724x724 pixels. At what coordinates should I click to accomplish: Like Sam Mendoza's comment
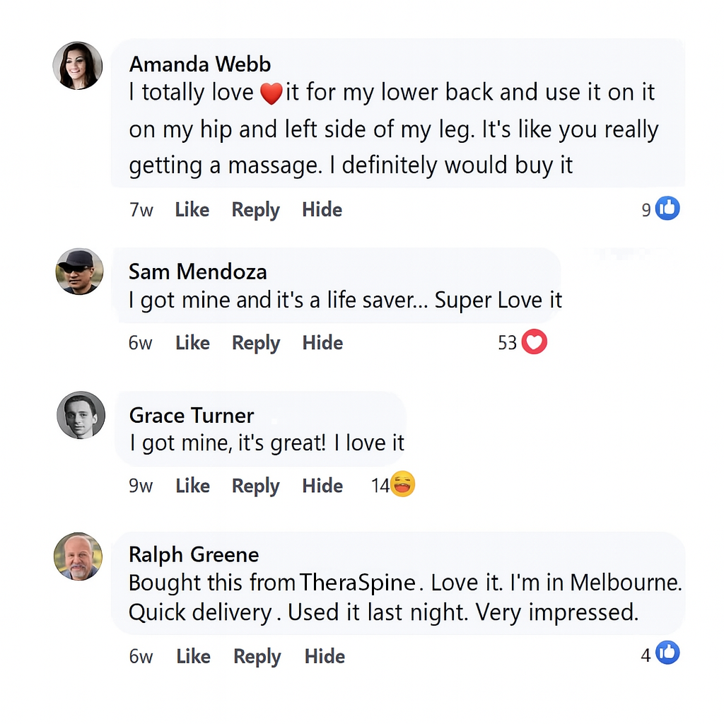point(192,343)
